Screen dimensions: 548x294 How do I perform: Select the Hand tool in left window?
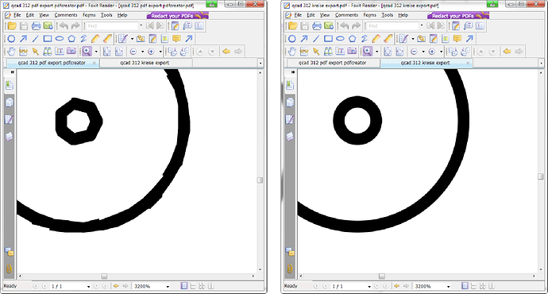pyautogui.click(x=12, y=52)
